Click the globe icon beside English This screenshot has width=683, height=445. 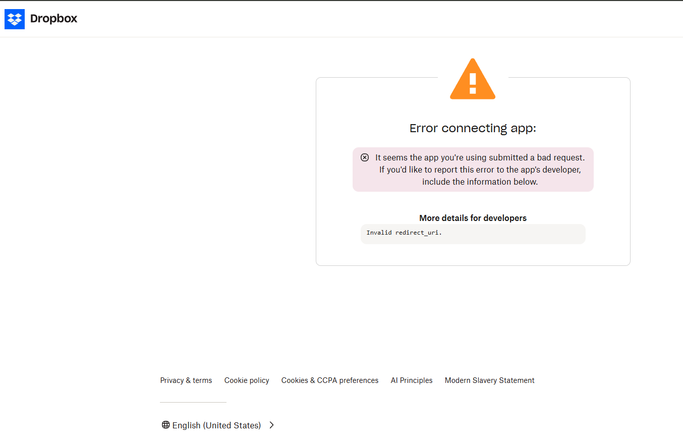165,425
